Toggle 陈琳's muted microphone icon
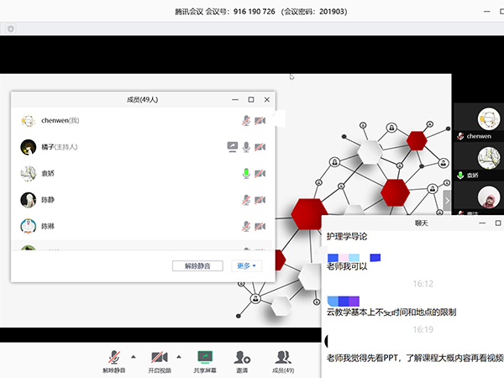Viewport: 504px width, 378px height. click(246, 227)
